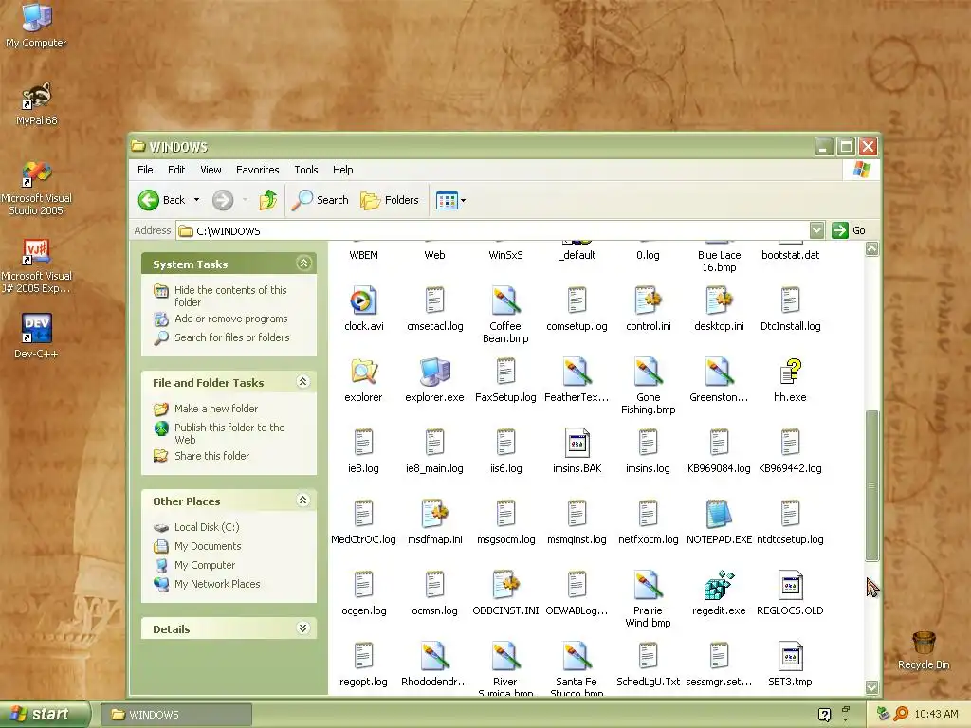Screen dimensions: 971x728
Task: Select the Coffee Bean.bmp icon
Action: pos(505,301)
